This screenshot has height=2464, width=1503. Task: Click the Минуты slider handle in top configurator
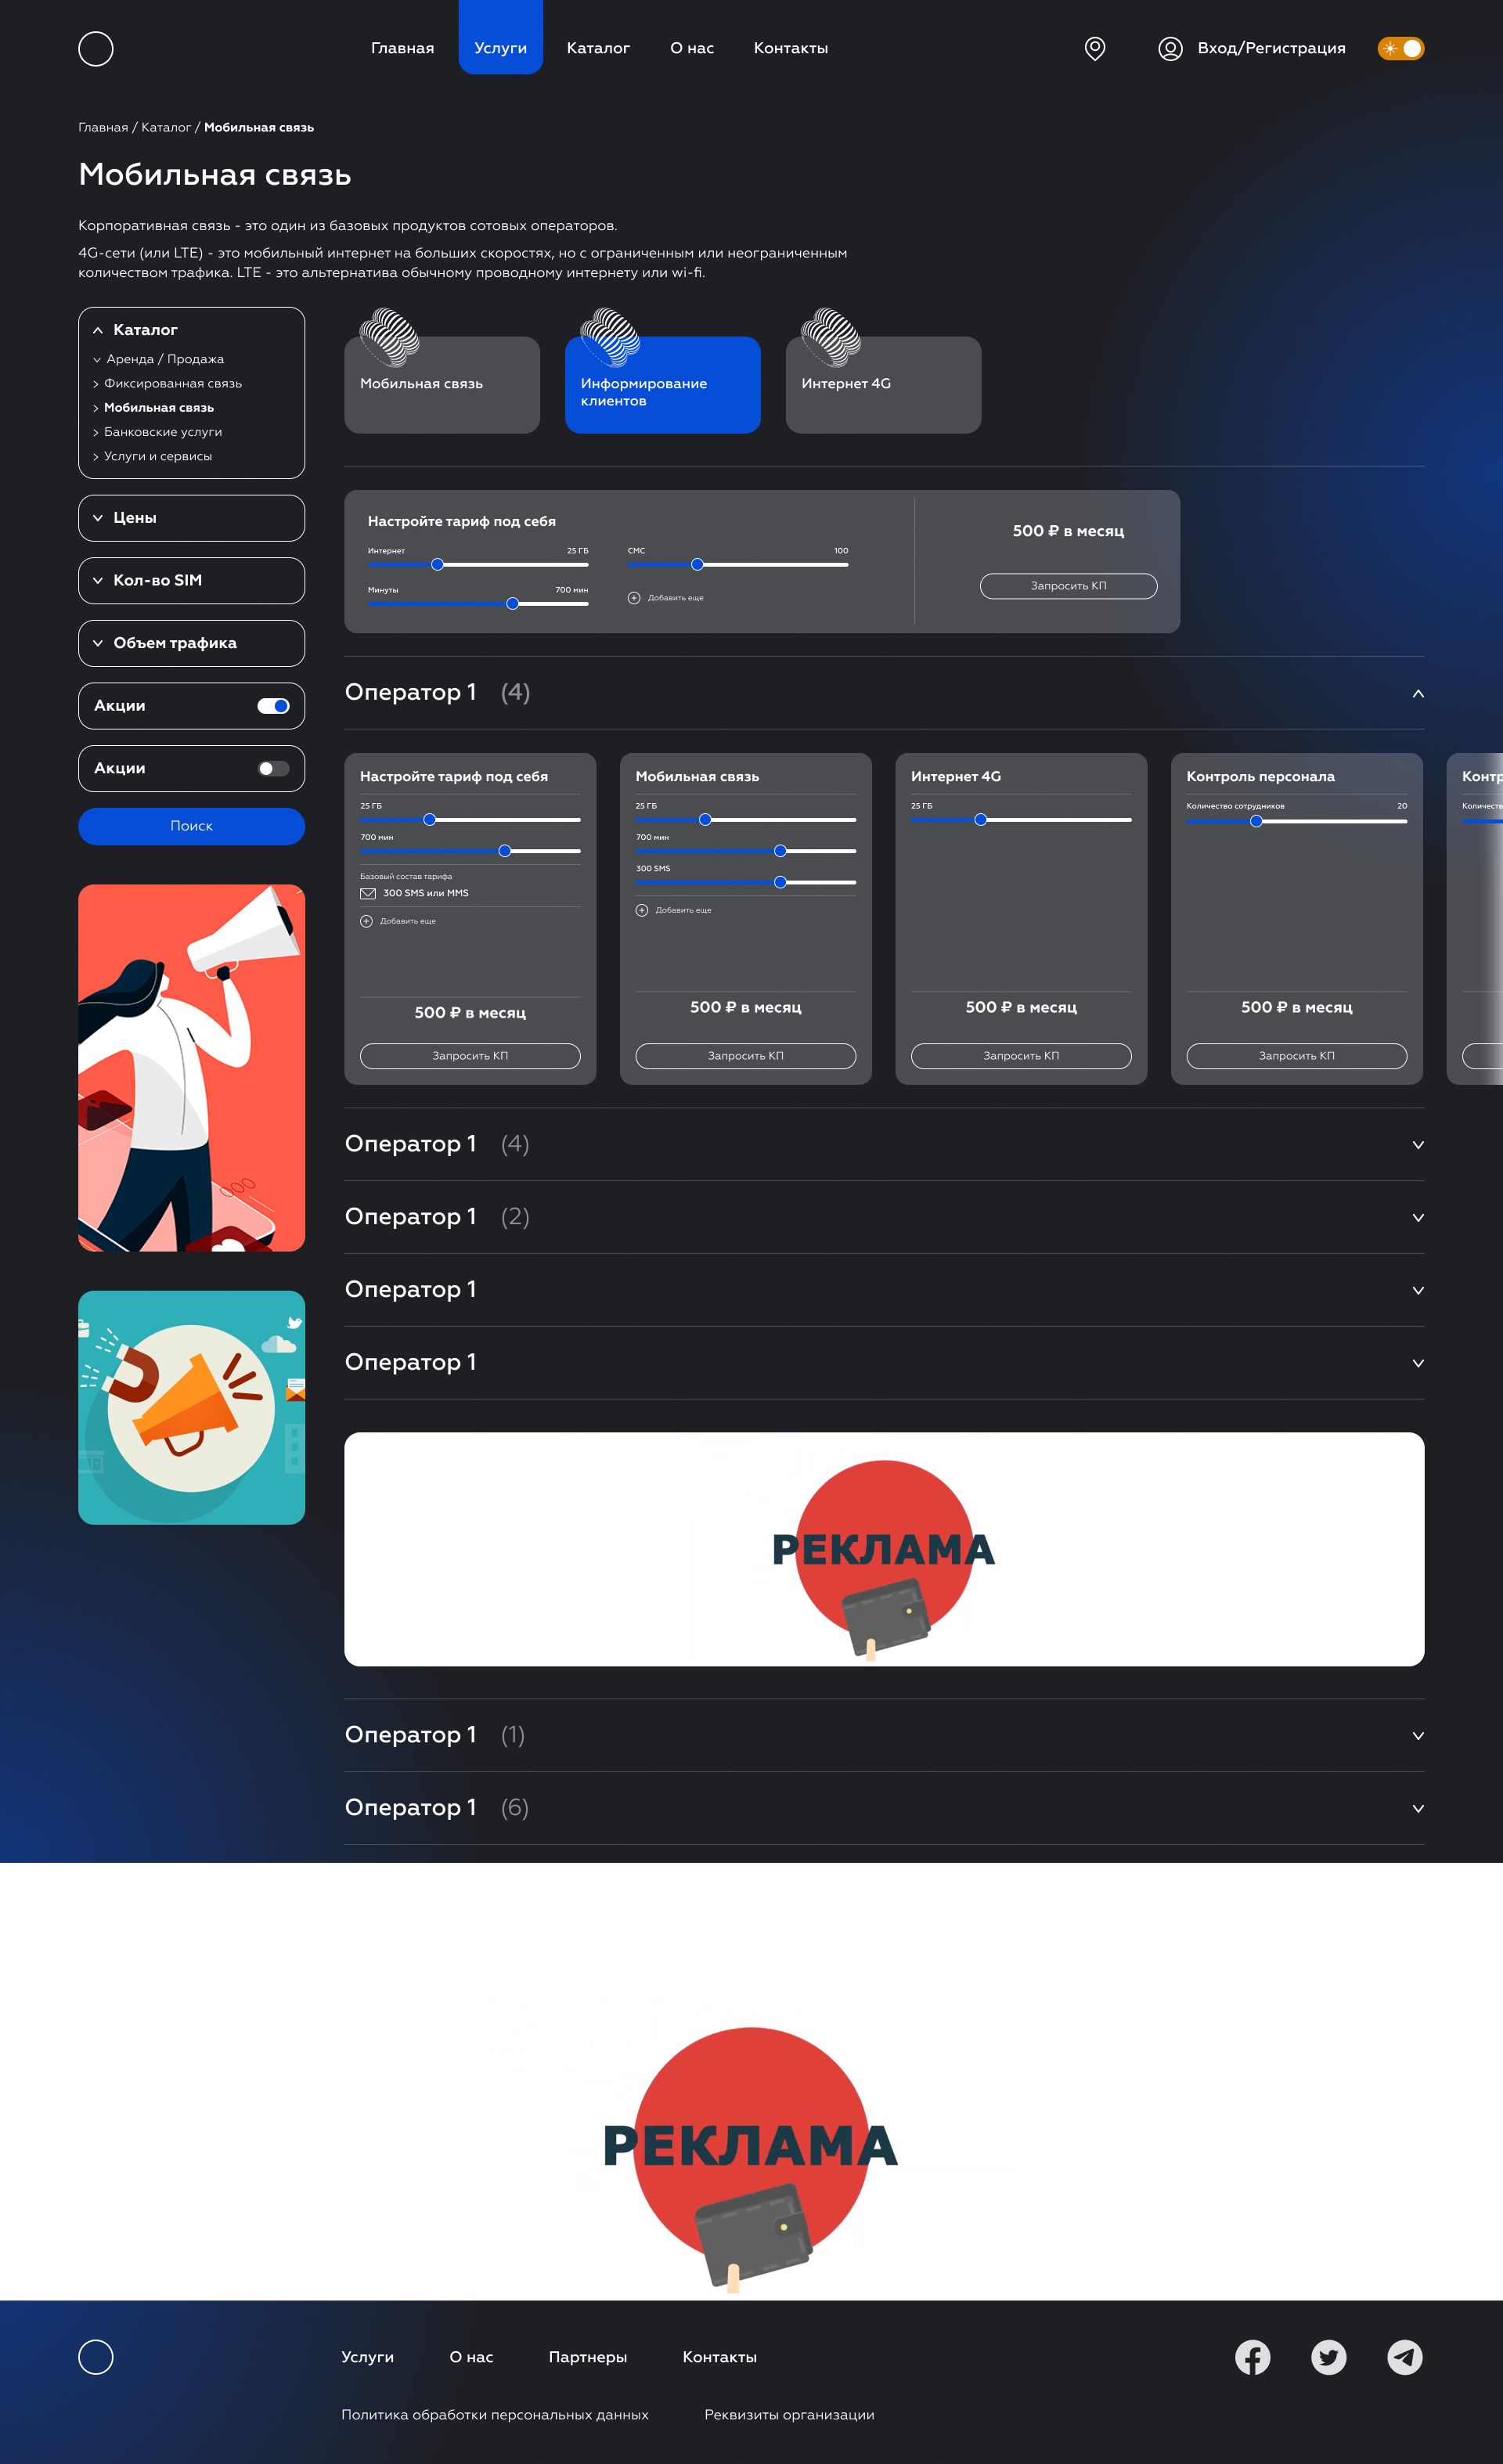512,604
